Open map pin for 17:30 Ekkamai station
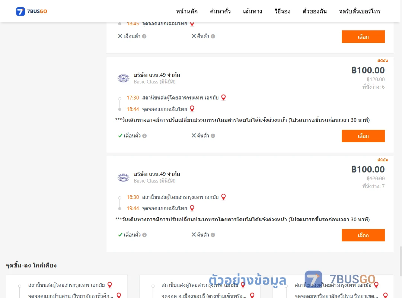Viewport: 402px width, 298px height. [x=224, y=98]
